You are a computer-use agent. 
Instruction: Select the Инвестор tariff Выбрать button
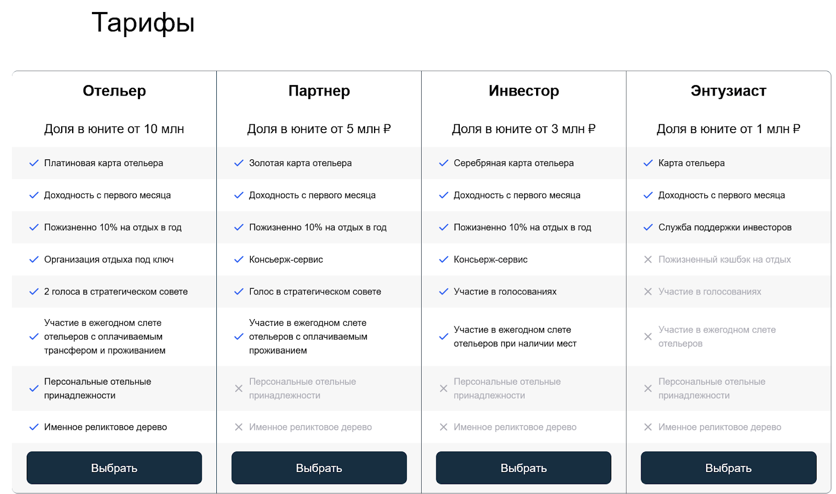point(524,468)
